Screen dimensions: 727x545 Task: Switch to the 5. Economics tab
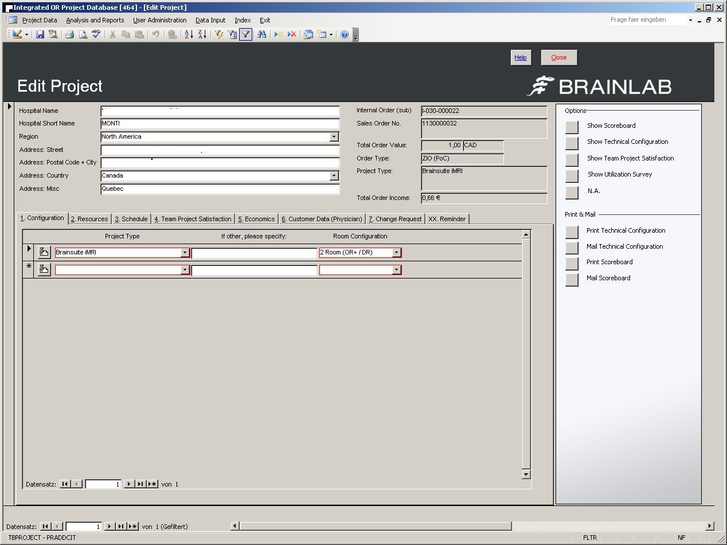point(256,219)
